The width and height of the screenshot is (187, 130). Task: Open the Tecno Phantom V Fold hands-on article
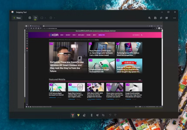(x=102, y=49)
